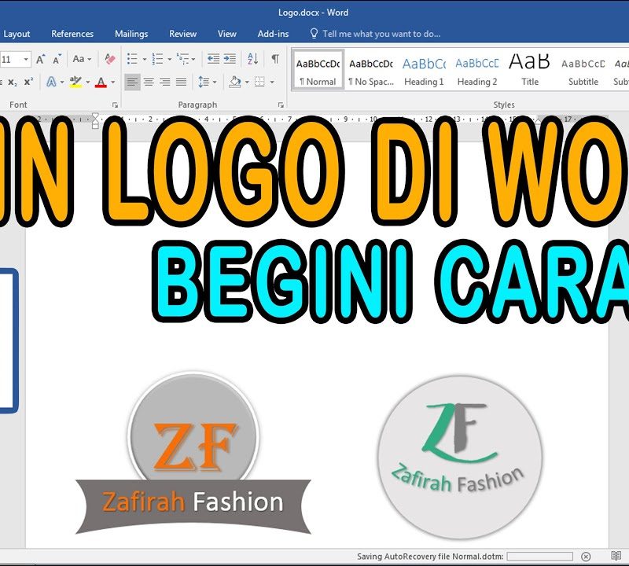
Task: Toggle show paragraph marks
Action: (275, 59)
